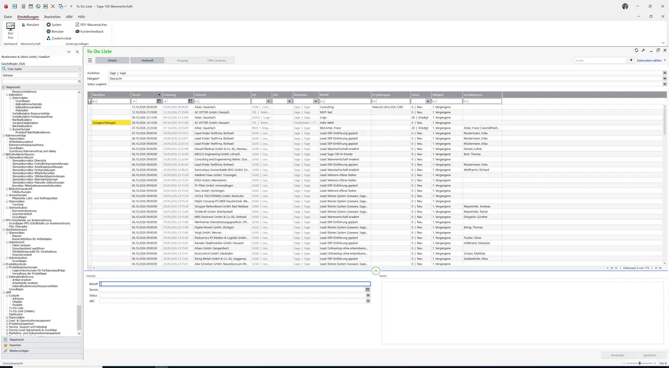Open the Status ungleich dropdown
The image size is (669, 368).
coord(665,84)
